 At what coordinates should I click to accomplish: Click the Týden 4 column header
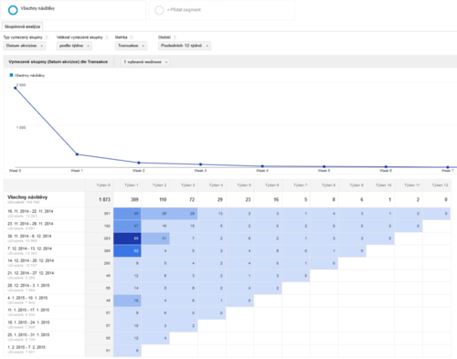coord(212,185)
